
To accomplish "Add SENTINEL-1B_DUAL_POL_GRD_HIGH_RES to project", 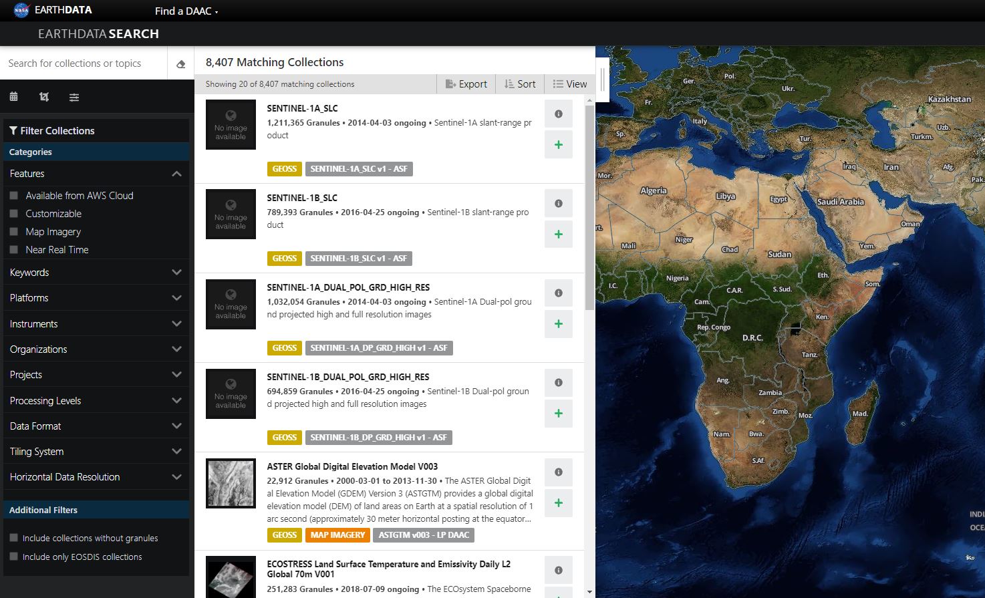I will click(559, 413).
